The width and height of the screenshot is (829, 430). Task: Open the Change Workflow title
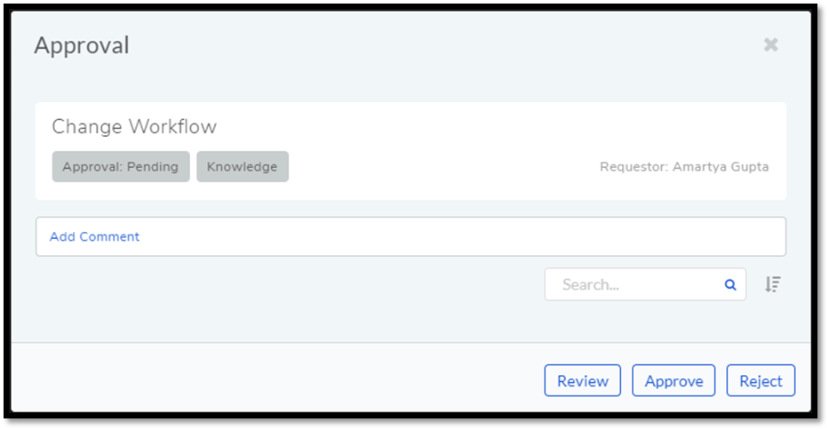pyautogui.click(x=134, y=127)
